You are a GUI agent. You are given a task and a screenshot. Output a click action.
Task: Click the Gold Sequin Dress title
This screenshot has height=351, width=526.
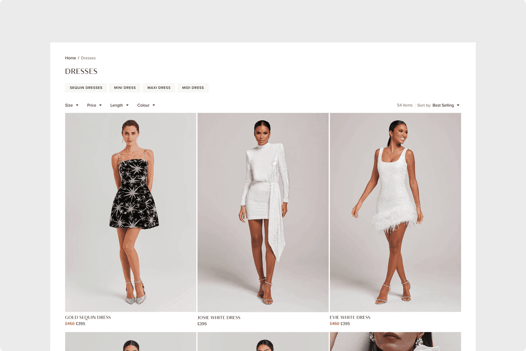click(x=88, y=318)
